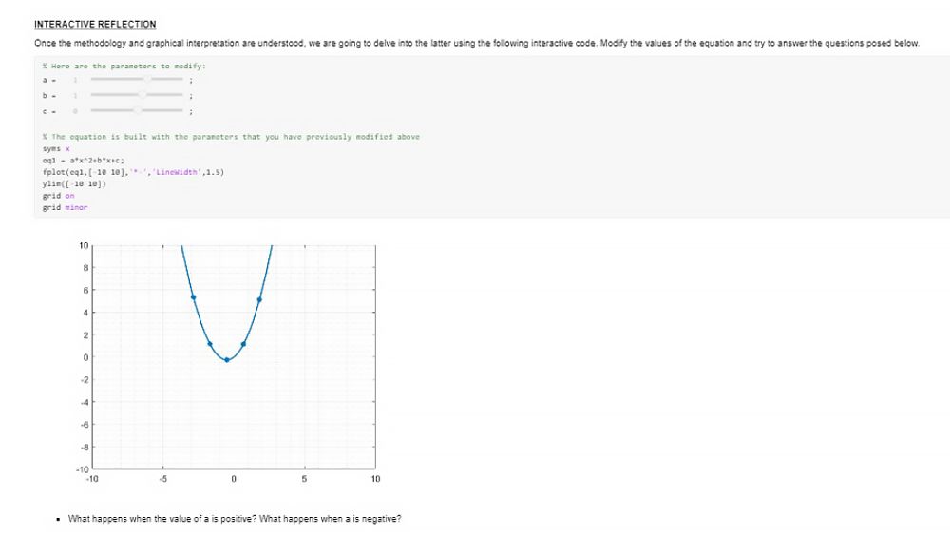Click the slider handle for parameter a

[147, 80]
